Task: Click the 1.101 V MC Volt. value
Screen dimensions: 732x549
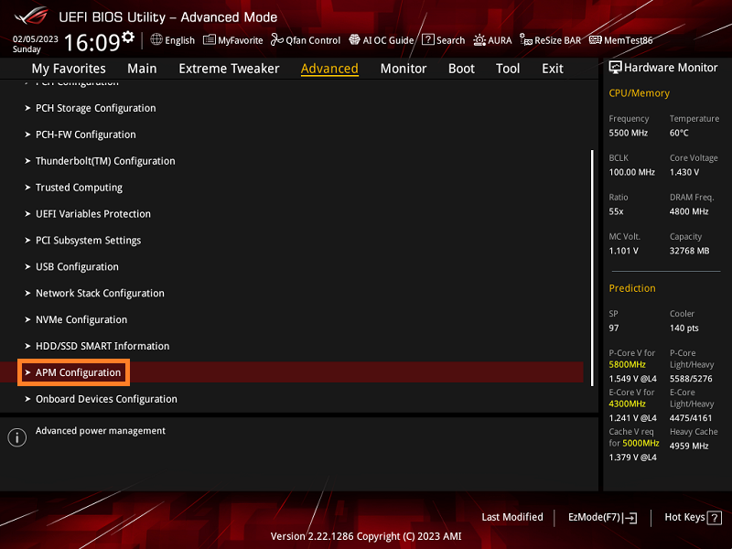Action: pos(623,251)
